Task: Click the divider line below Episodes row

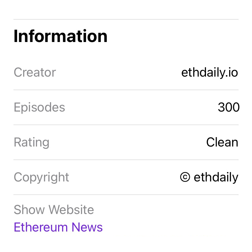Action: [x=126, y=125]
